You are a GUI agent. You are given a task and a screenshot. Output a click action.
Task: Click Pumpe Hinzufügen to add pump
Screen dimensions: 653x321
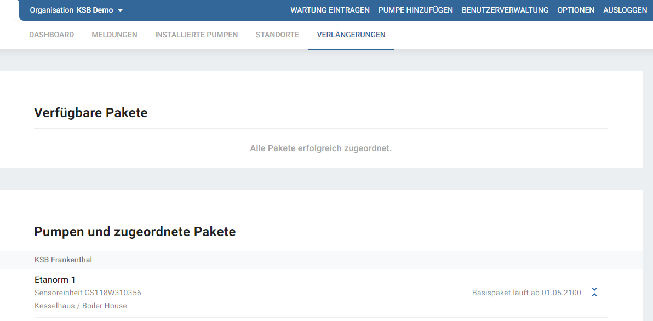click(x=415, y=10)
